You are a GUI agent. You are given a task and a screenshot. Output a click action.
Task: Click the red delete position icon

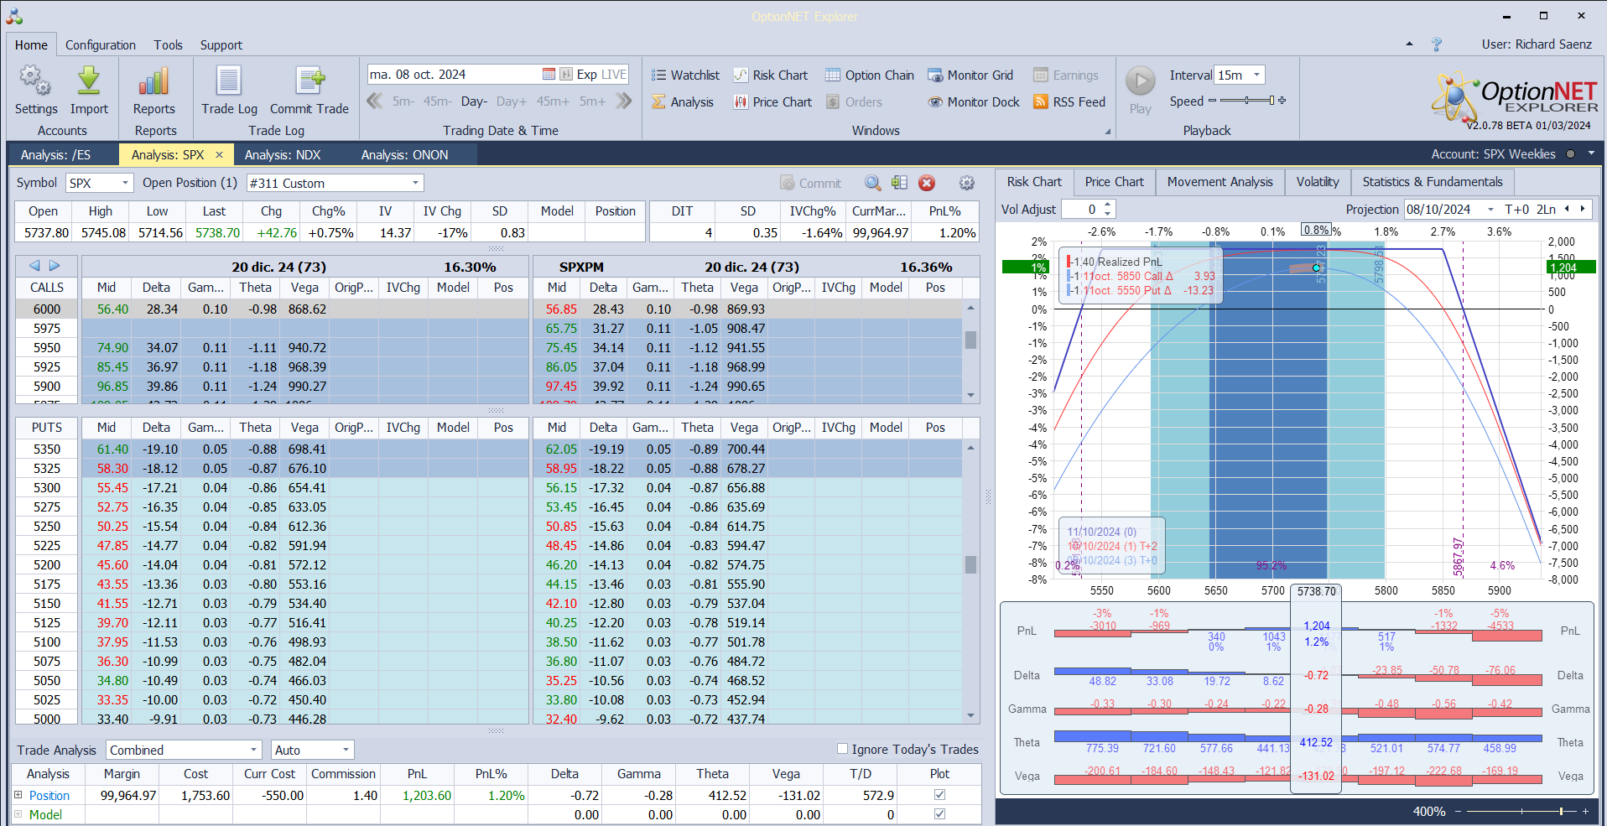tap(927, 183)
